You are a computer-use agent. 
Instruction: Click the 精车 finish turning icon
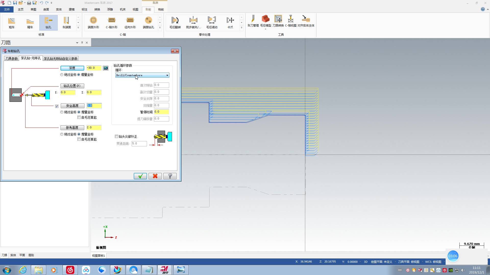click(x=30, y=22)
